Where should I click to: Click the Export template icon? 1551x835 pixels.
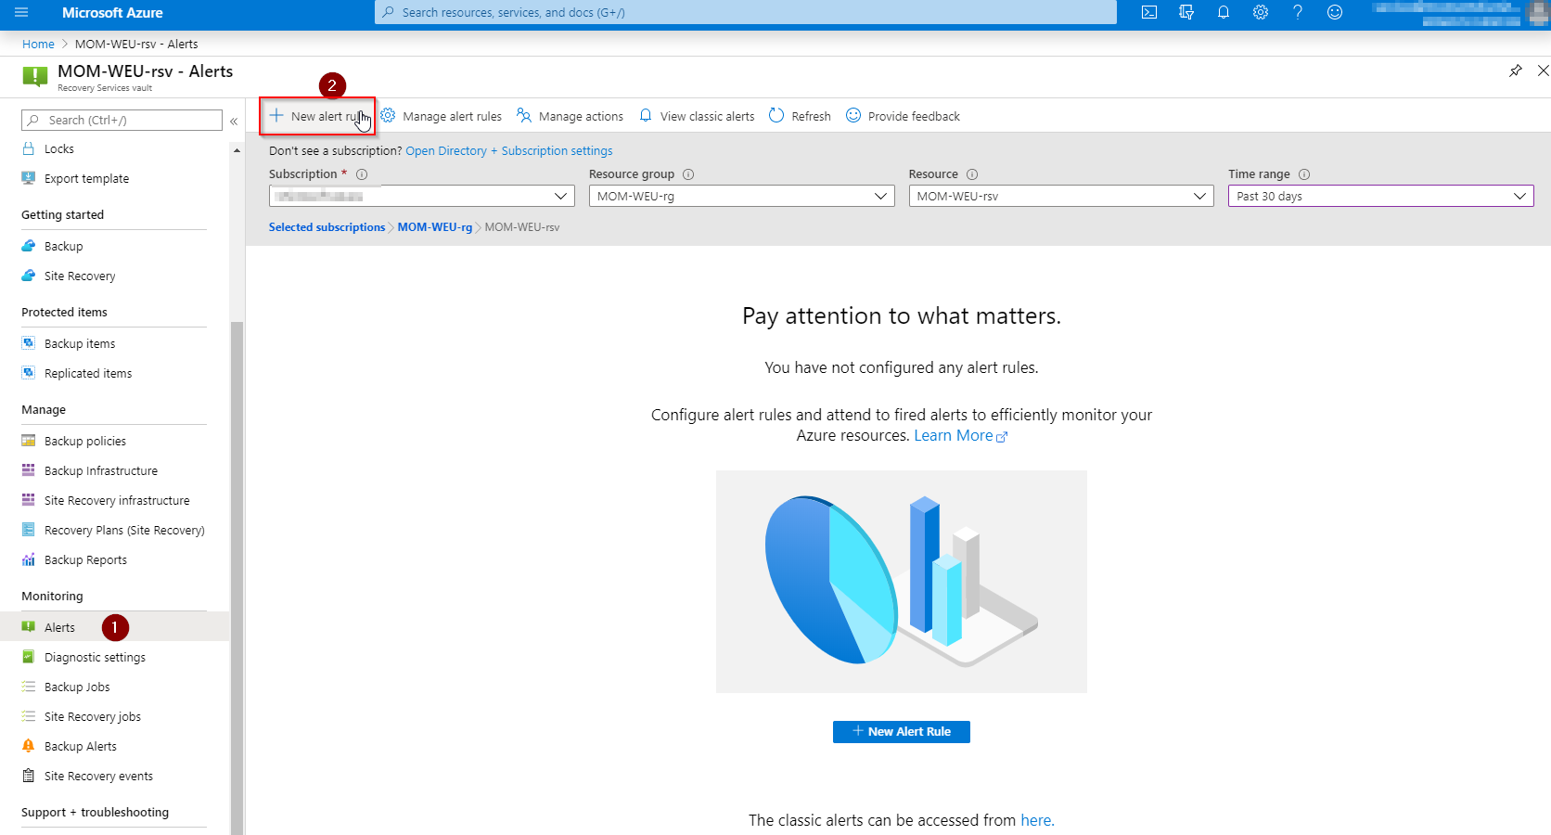29,178
